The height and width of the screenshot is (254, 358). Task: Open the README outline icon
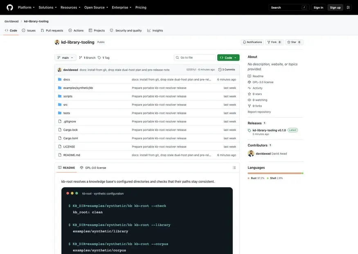[234, 168]
